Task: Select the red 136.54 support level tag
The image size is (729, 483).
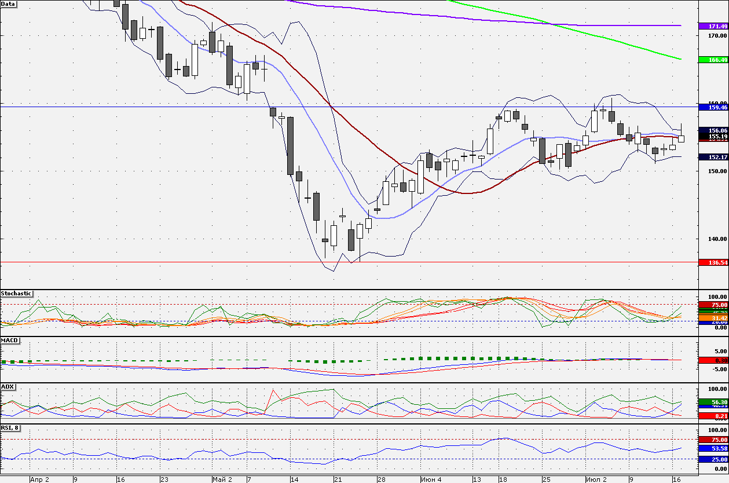Action: click(714, 262)
